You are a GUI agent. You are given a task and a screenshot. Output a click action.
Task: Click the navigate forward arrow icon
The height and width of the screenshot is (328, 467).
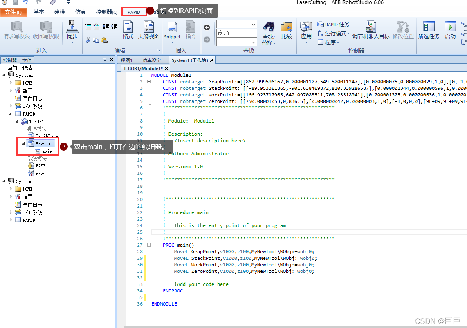207,40
